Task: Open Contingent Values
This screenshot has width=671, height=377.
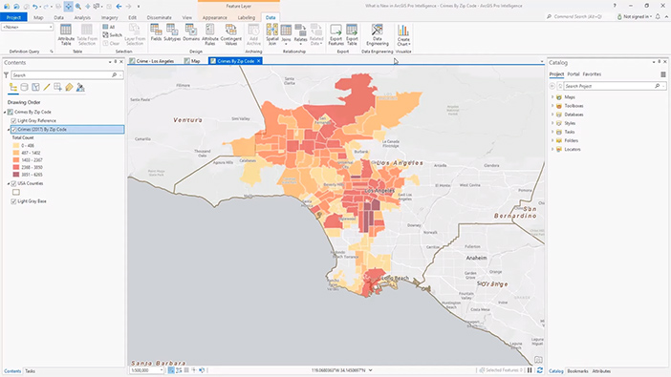Action: 231,34
